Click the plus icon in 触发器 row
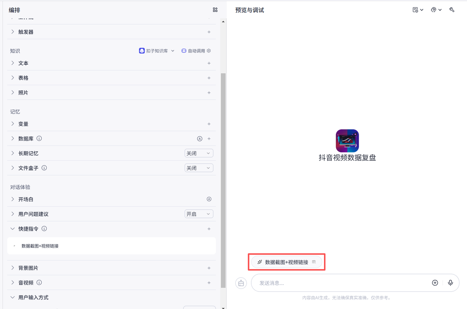Screen dimensions: 467x309 click(x=209, y=32)
